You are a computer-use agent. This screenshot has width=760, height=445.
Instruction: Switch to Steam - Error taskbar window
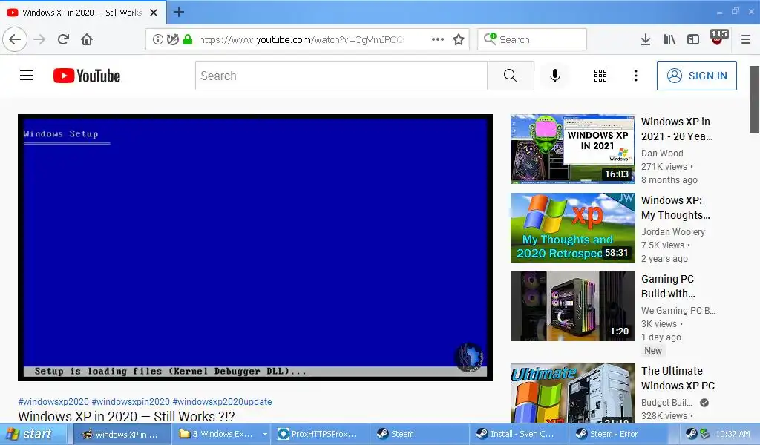(x=619, y=434)
